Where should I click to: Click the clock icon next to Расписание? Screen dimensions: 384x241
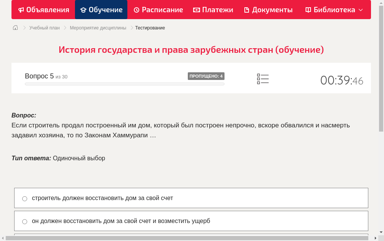point(136,10)
